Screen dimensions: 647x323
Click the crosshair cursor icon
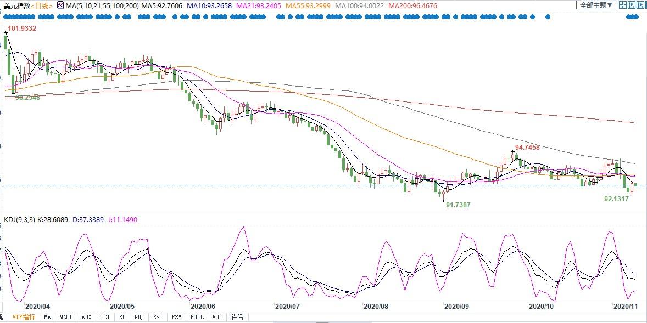click(x=623, y=5)
